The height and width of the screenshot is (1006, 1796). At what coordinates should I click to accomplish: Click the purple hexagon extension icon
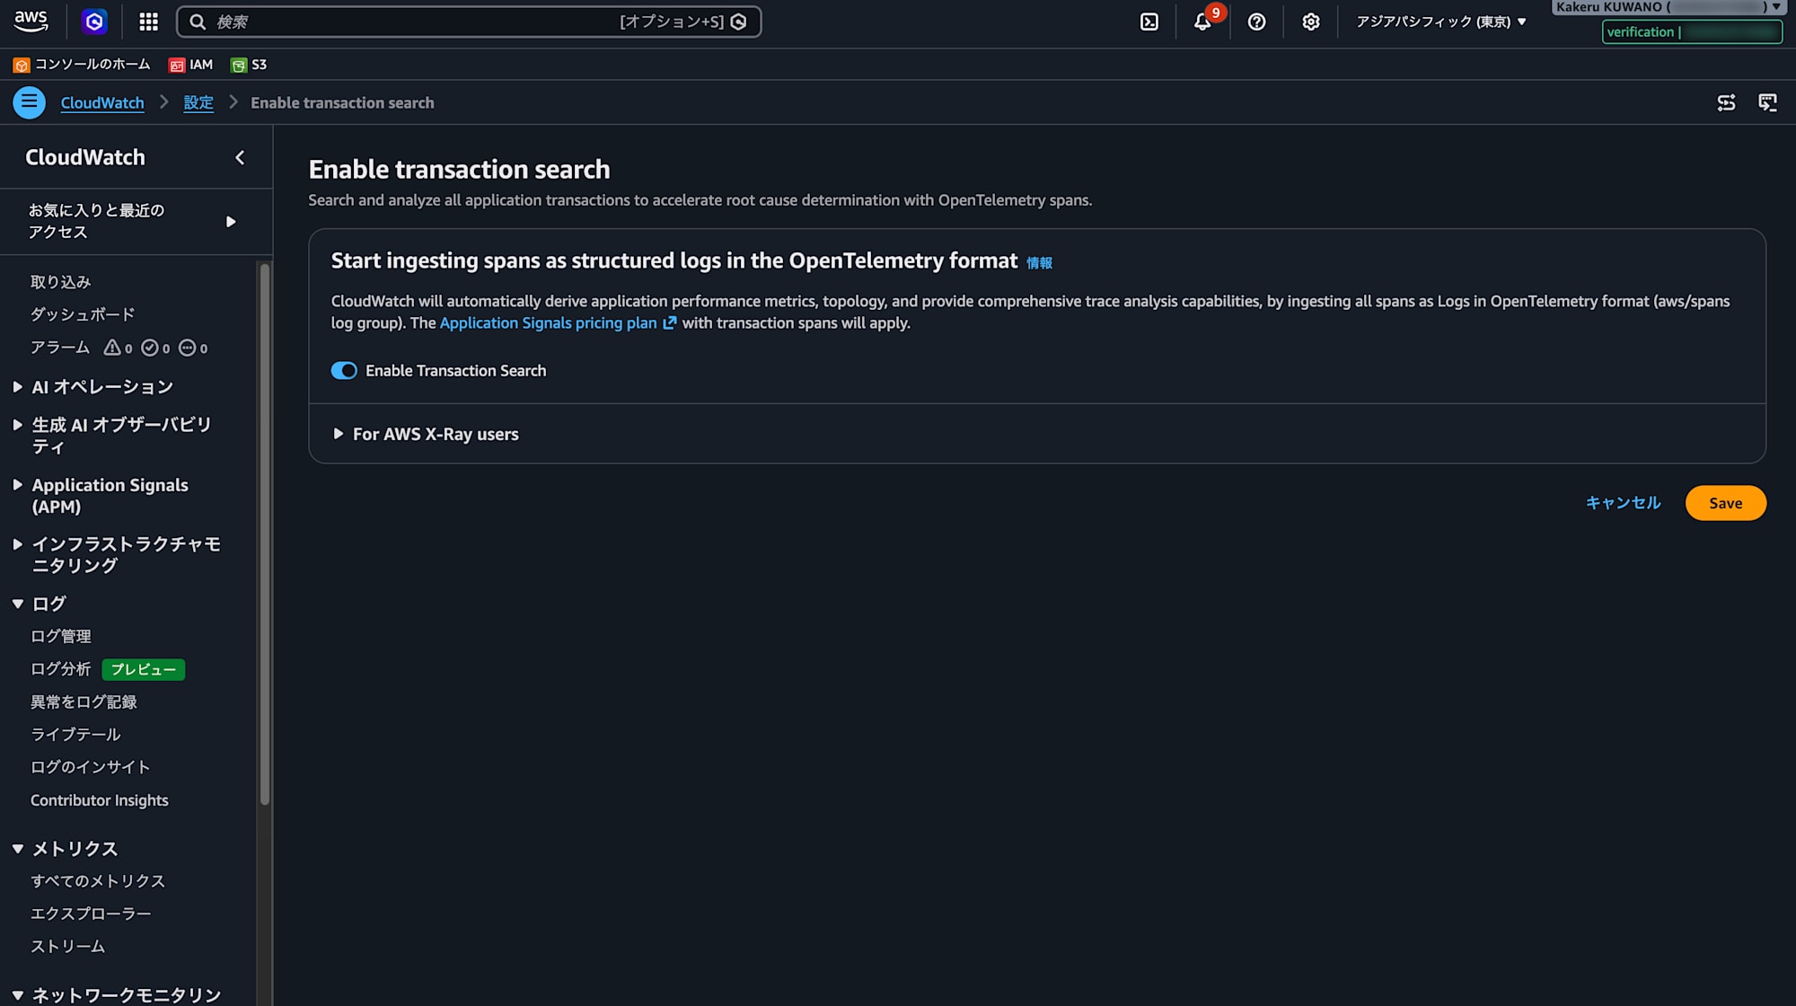coord(94,22)
